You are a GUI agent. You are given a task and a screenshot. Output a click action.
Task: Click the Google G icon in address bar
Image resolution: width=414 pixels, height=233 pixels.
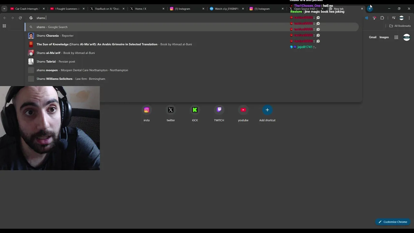click(31, 18)
